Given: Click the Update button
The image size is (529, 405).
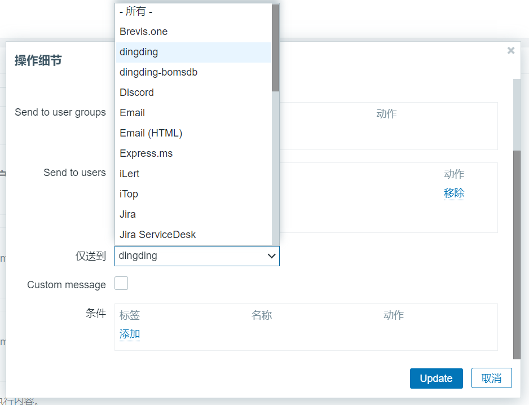Looking at the screenshot, I should [436, 378].
